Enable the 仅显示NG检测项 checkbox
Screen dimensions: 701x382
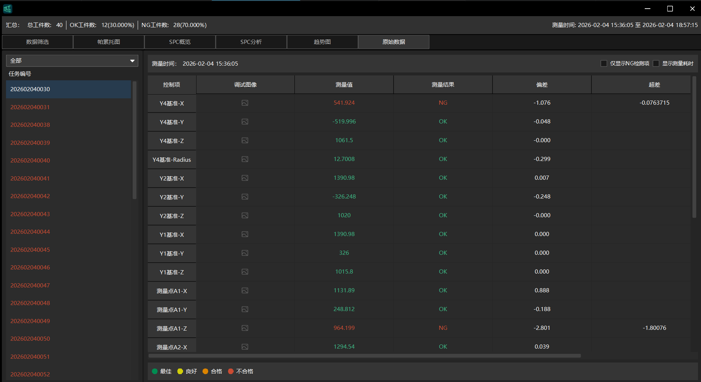(603, 63)
